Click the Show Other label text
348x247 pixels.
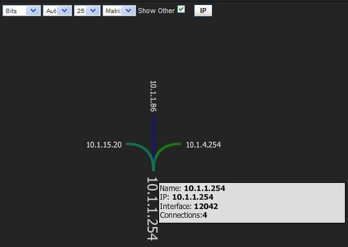point(156,11)
